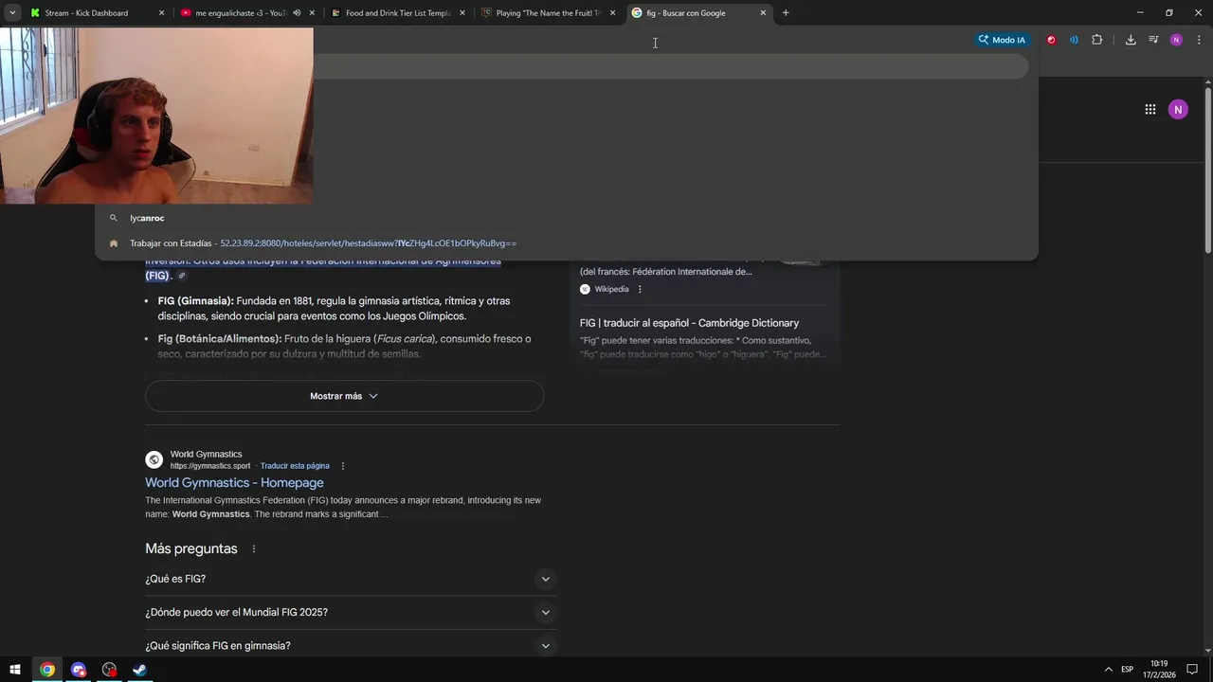Click the Modo IA button
This screenshot has height=682, width=1213.
pos(1002,40)
